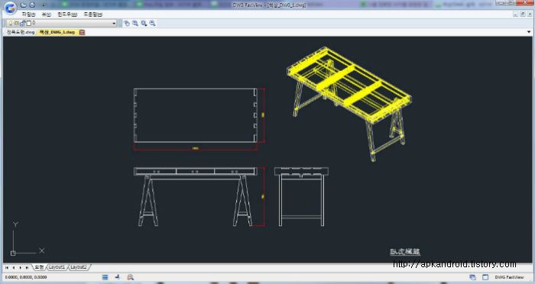Screen dimensions: 535x284
Task: Click the magnifier status bar icon
Action: 130,277
